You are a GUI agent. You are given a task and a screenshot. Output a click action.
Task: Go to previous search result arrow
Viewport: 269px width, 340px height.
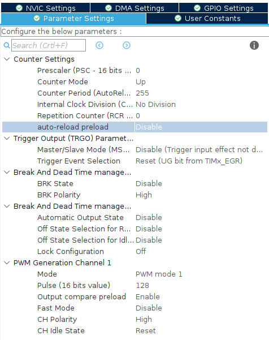tap(99, 45)
